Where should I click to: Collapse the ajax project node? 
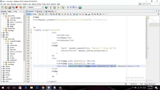[1, 37]
